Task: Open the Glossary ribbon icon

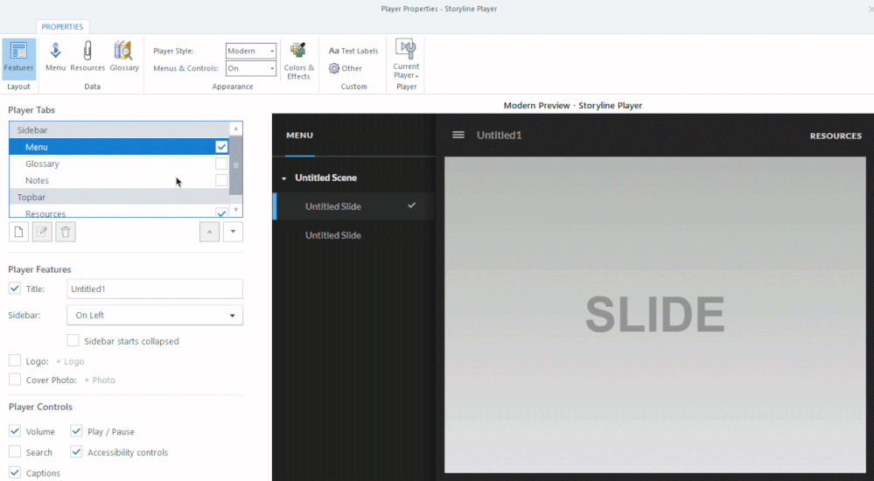Action: point(123,57)
